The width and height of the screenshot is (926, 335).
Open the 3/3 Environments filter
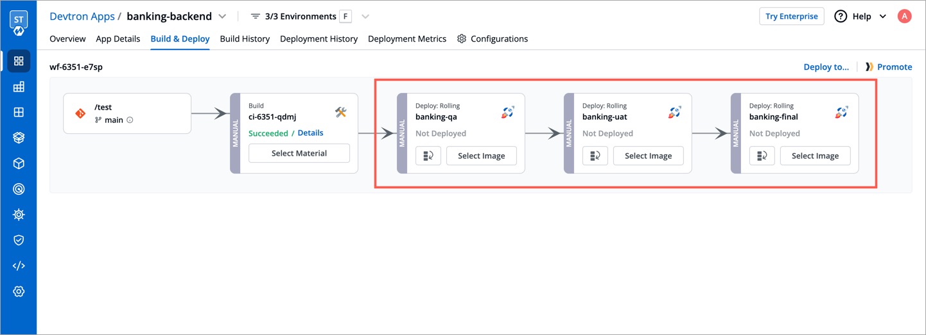click(301, 16)
